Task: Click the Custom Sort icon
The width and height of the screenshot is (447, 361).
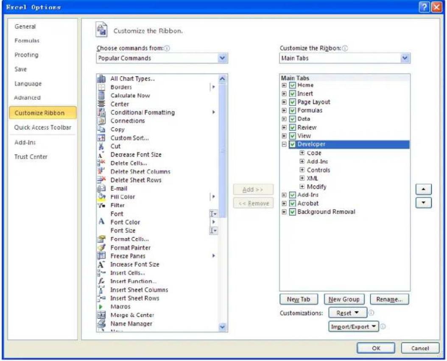Action: pos(101,138)
